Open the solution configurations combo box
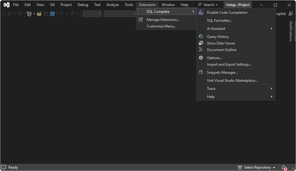This screenshot has width=296, height=171. (x=92, y=14)
